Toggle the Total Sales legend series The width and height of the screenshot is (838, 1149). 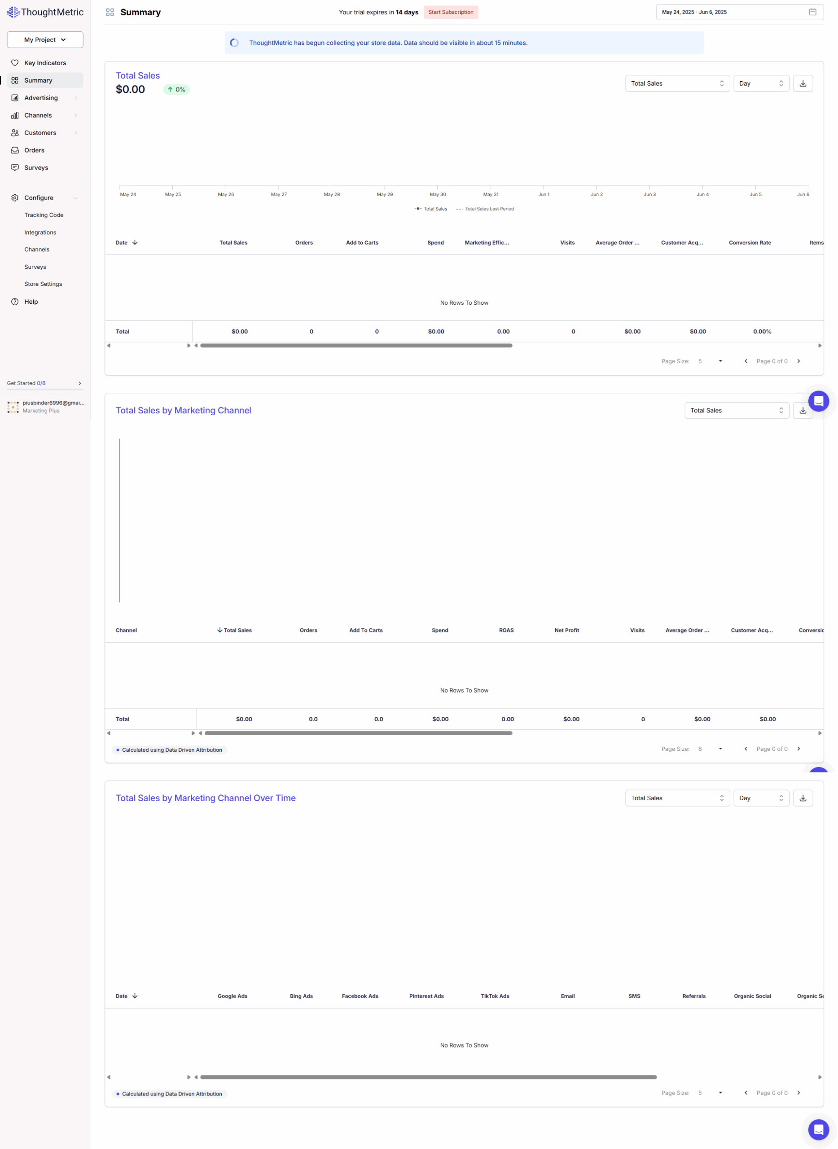pyautogui.click(x=431, y=209)
